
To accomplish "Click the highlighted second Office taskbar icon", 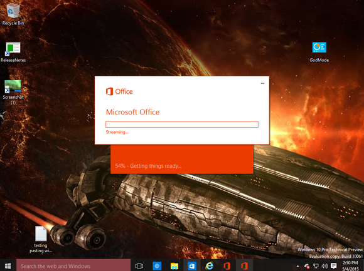I will coord(244,266).
